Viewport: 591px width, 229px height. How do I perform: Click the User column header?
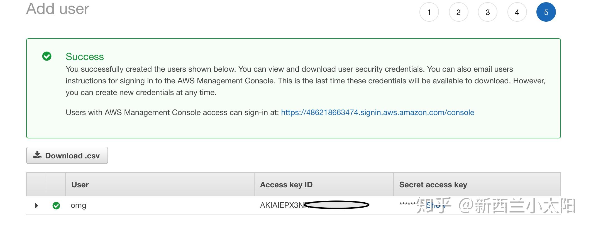tap(80, 185)
